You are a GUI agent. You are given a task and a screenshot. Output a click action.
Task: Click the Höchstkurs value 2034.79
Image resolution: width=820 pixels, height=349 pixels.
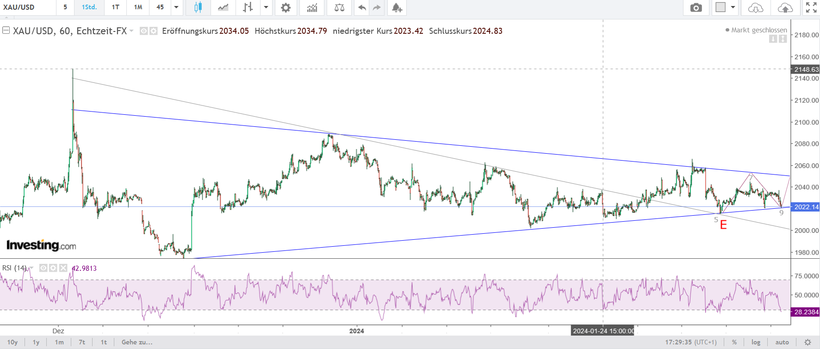click(312, 31)
